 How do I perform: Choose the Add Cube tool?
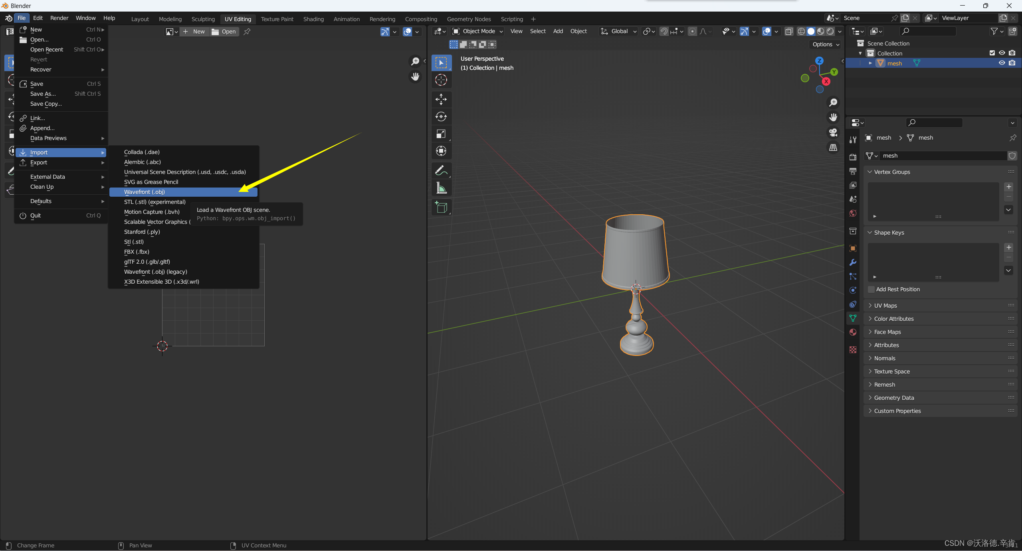pos(441,207)
